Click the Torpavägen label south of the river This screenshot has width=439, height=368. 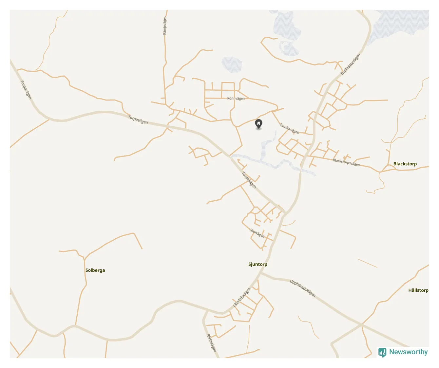point(249,180)
